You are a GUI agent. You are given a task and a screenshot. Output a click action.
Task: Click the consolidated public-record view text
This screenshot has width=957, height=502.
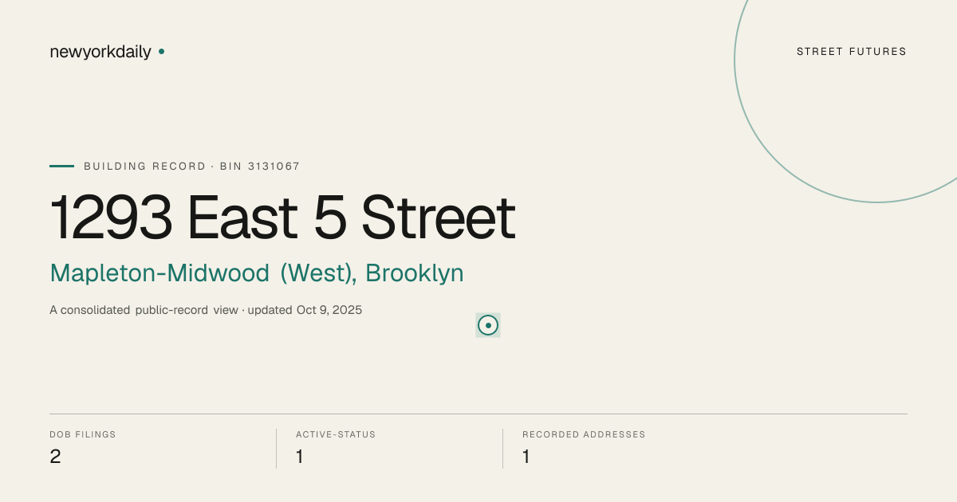(144, 310)
